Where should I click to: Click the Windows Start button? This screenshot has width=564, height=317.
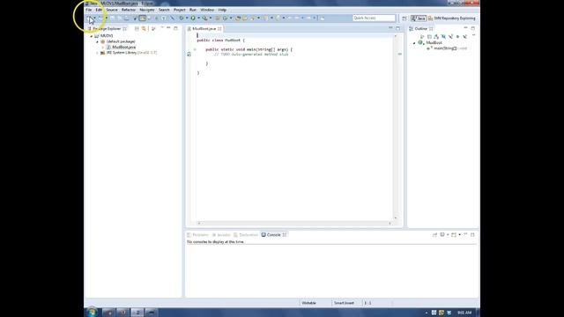click(92, 312)
